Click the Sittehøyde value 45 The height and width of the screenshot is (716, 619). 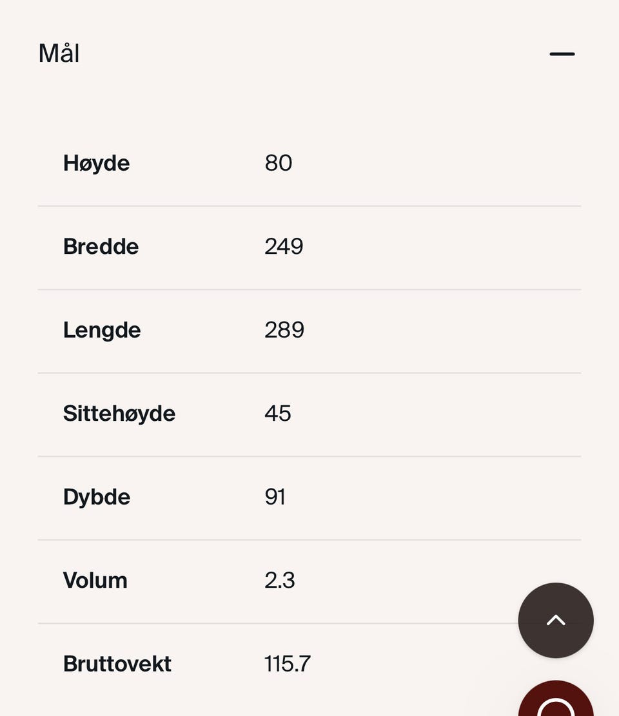(x=278, y=413)
